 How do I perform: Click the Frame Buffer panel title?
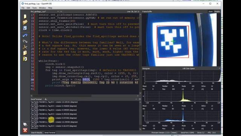pyautogui.click(x=147, y=12)
